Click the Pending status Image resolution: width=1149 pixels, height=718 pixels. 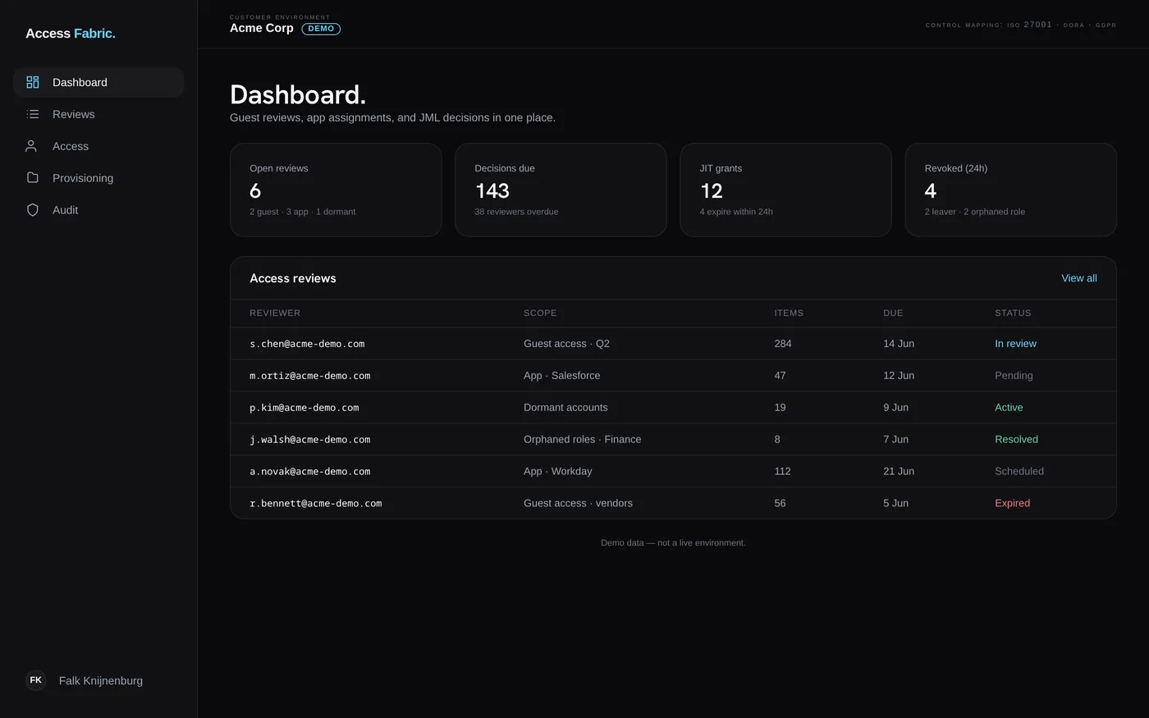(x=1014, y=376)
